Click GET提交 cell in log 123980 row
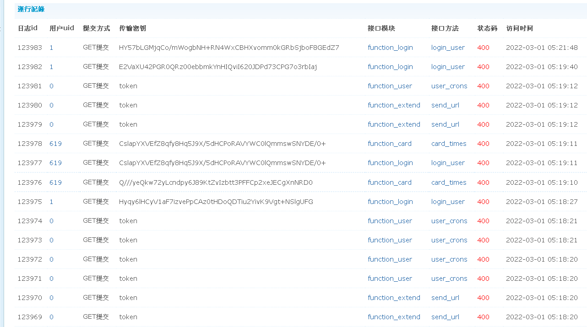 tap(96, 105)
